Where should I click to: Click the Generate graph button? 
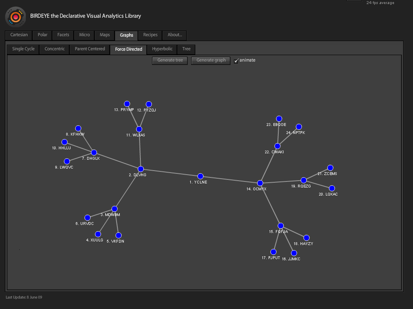[211, 60]
